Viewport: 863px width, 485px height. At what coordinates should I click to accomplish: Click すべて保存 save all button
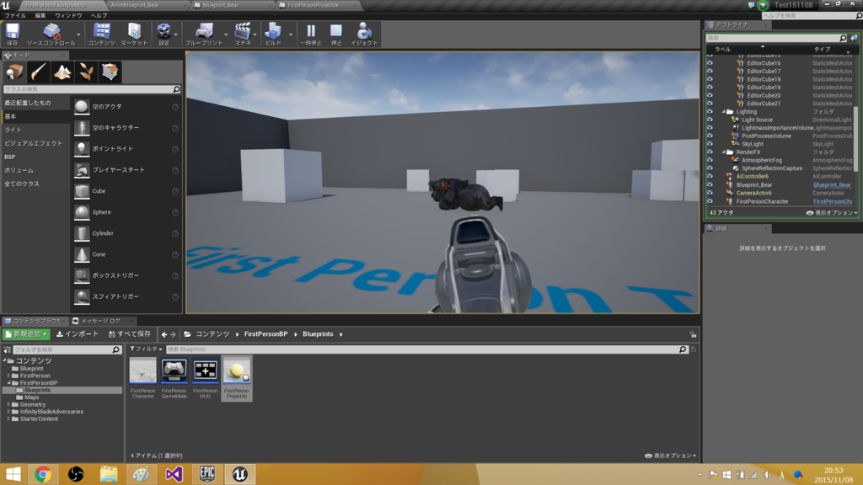click(x=130, y=334)
